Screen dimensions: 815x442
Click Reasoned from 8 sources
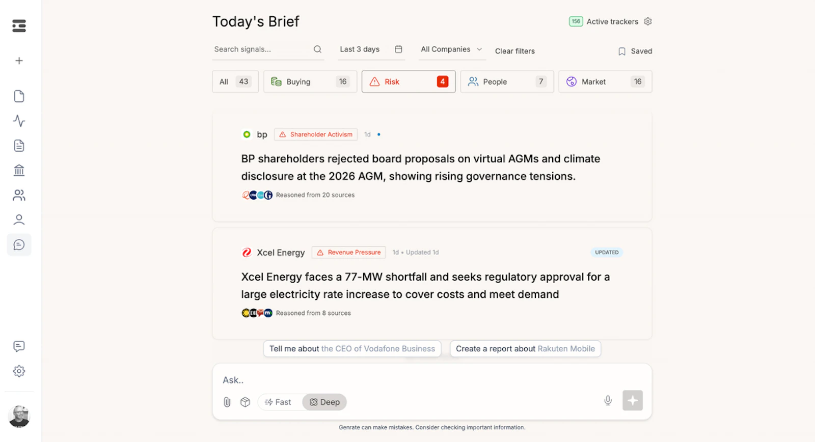(x=313, y=313)
